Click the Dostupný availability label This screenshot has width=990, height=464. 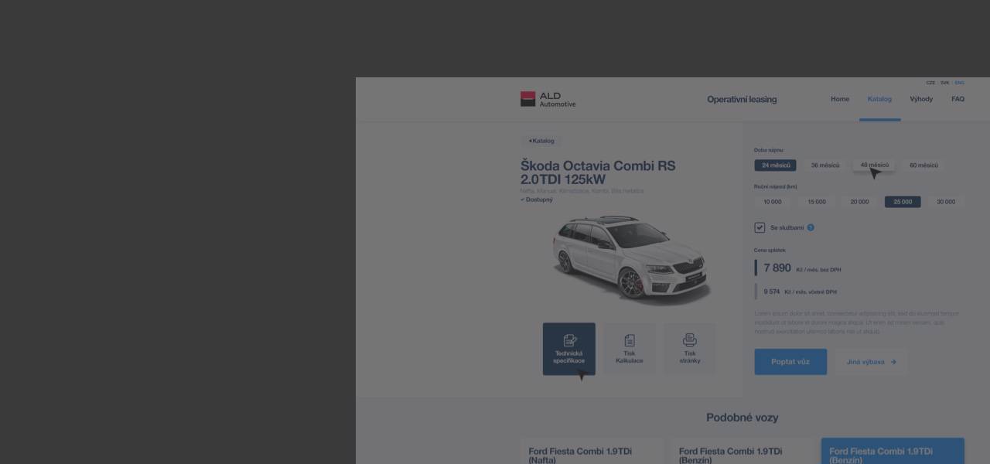pyautogui.click(x=537, y=200)
